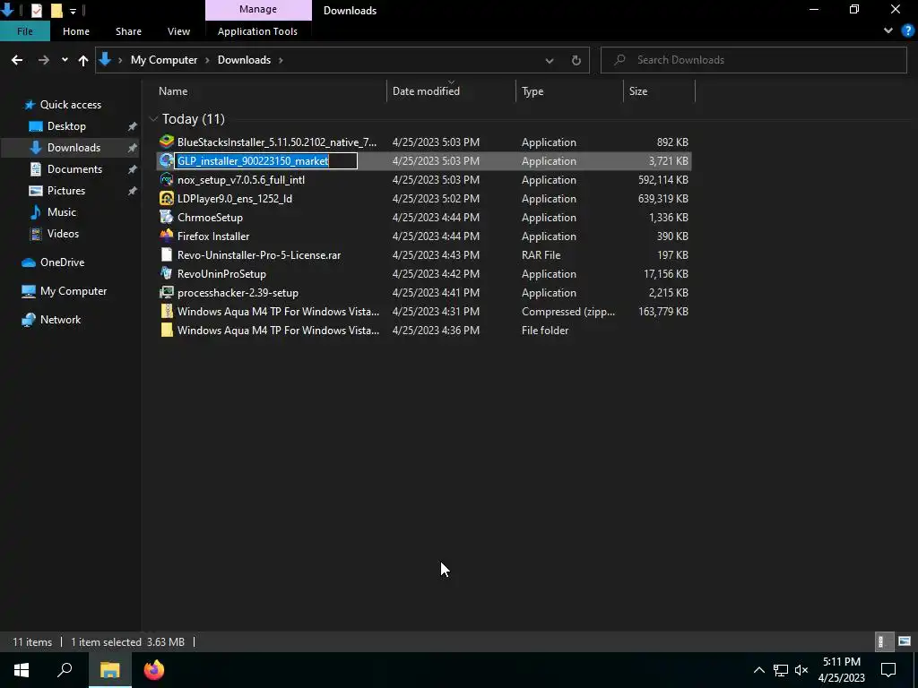Go back with the back arrow

pyautogui.click(x=17, y=60)
